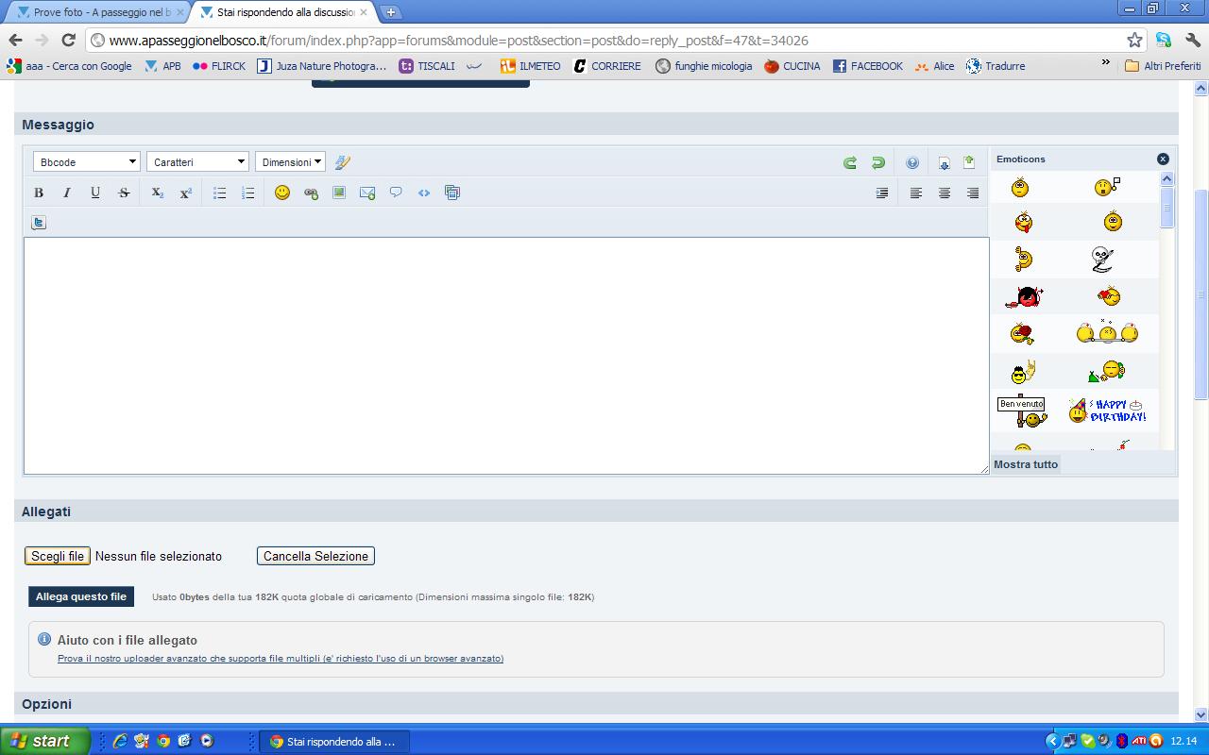Image resolution: width=1209 pixels, height=755 pixels.
Task: Open the Bbcode dropdown
Action: [x=86, y=162]
